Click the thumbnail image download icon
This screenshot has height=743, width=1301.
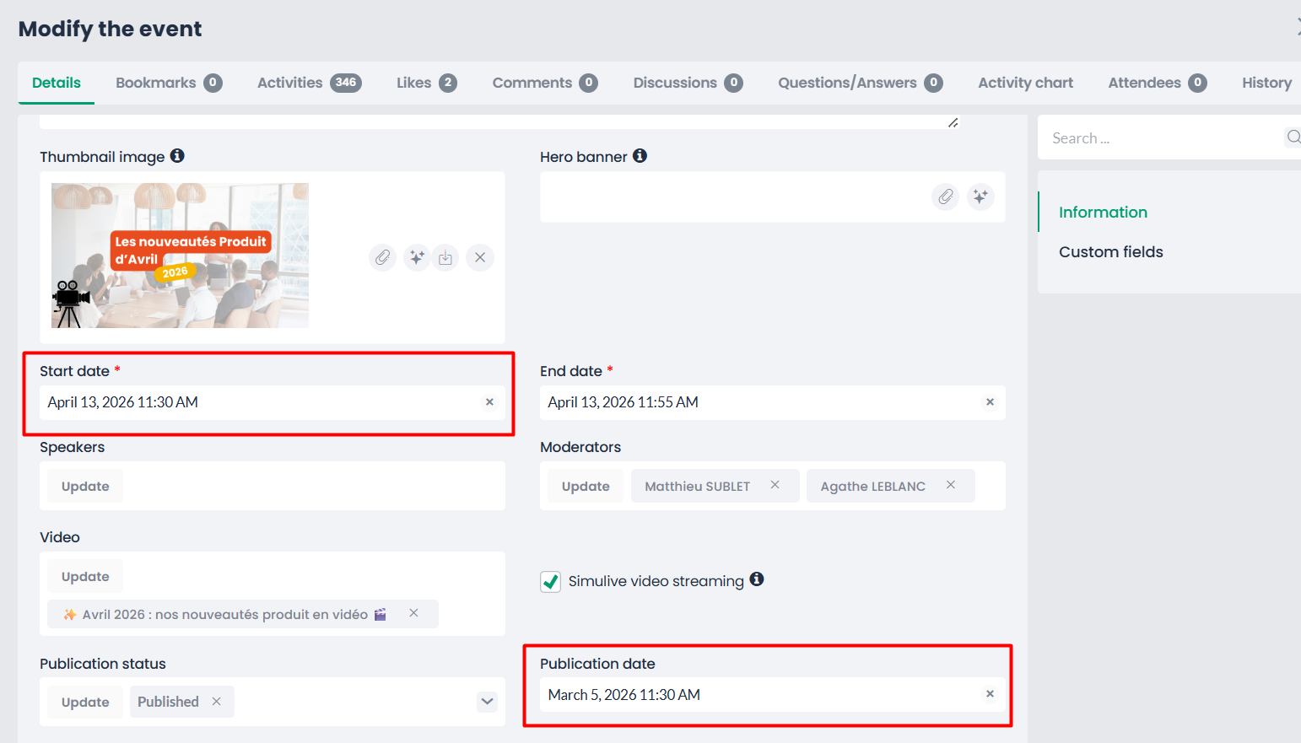445,257
